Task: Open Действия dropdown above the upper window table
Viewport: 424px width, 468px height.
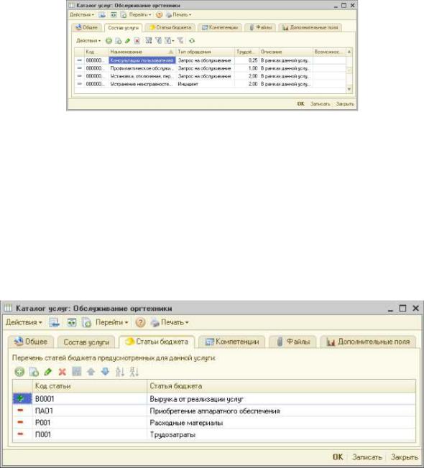Action: [x=88, y=41]
